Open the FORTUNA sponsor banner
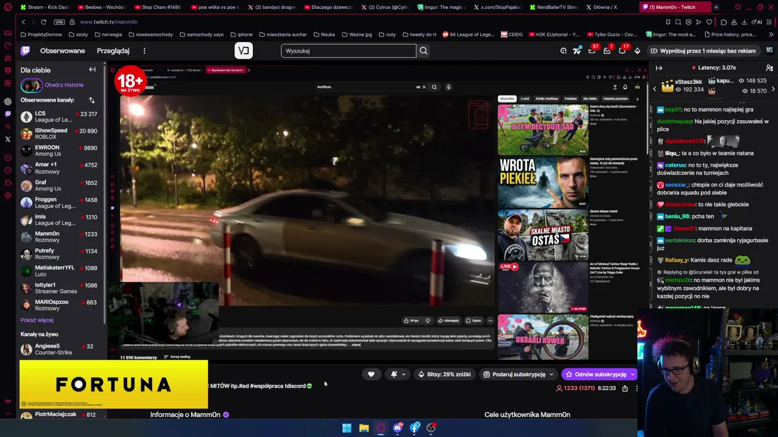778x437 pixels. click(114, 384)
